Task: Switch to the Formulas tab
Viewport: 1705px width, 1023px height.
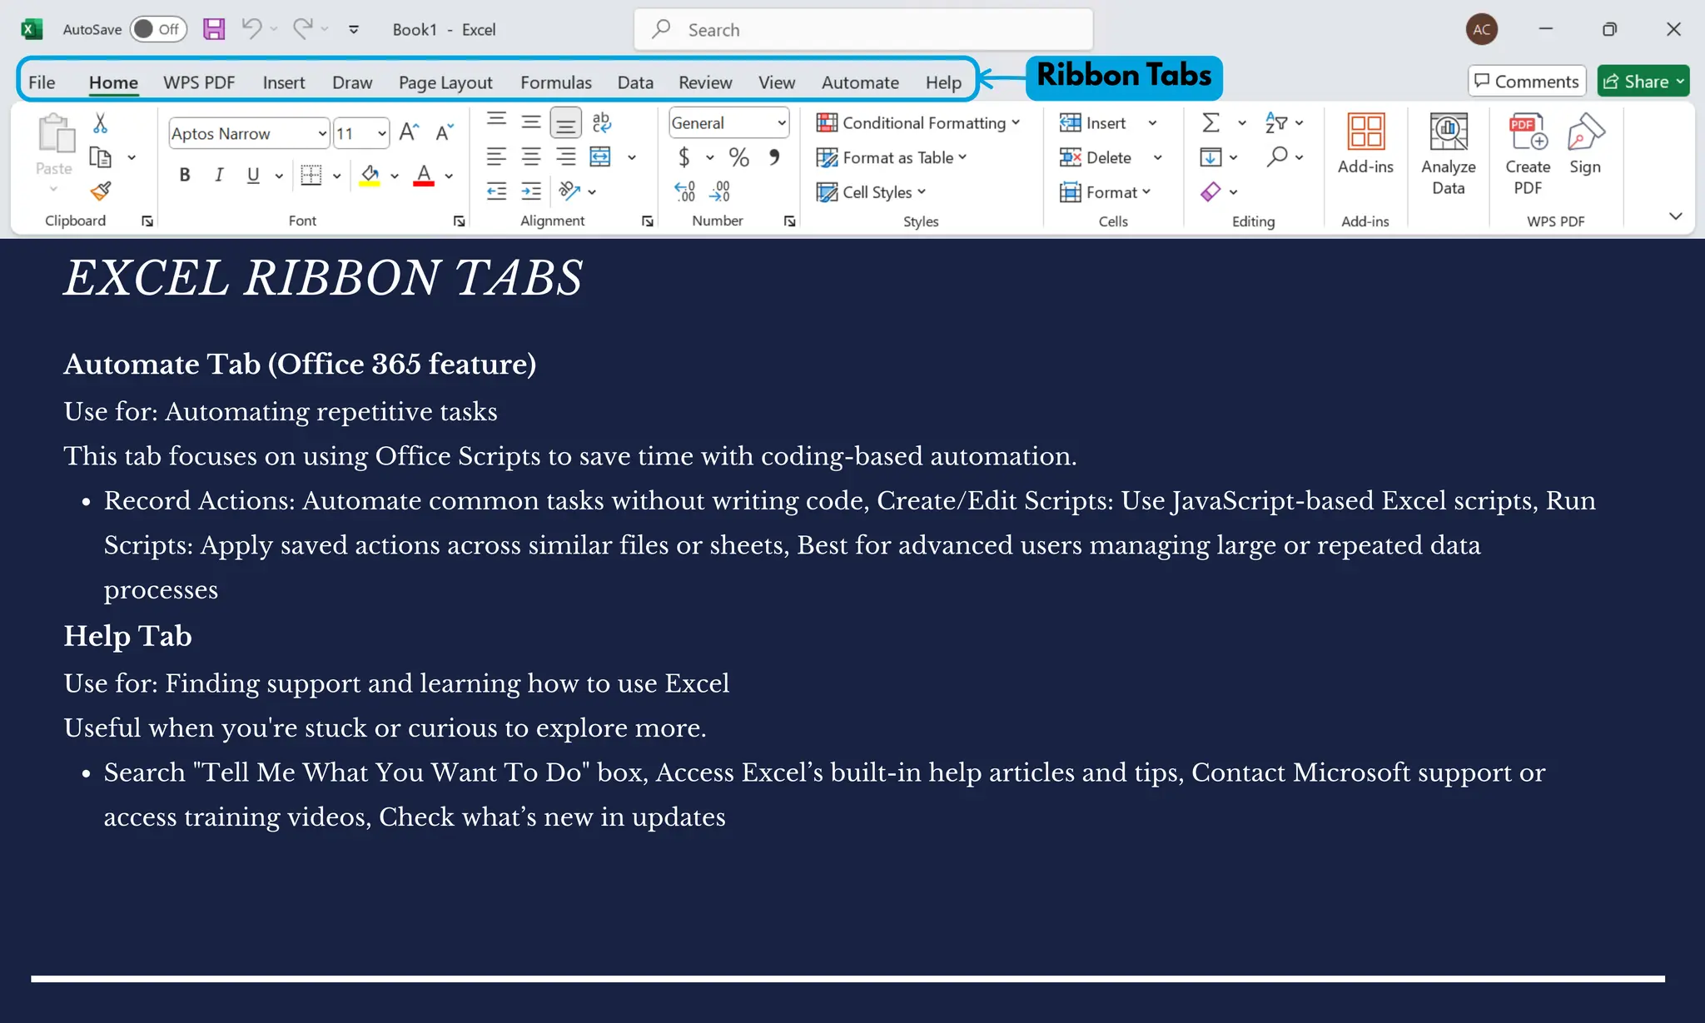Action: [x=556, y=82]
